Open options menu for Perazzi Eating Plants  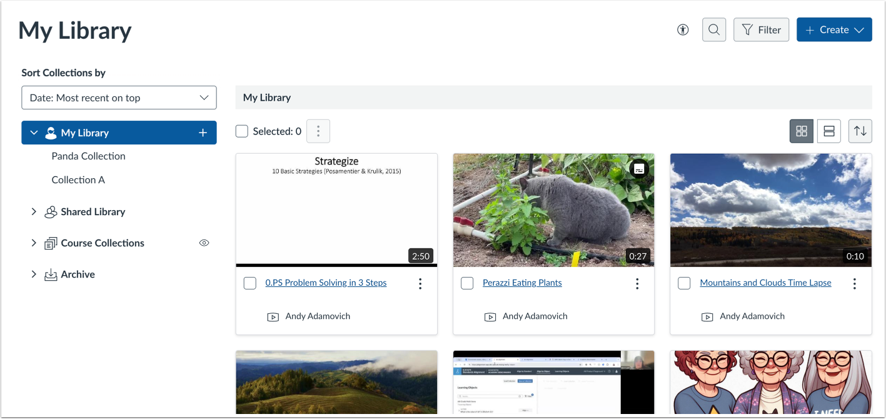637,284
